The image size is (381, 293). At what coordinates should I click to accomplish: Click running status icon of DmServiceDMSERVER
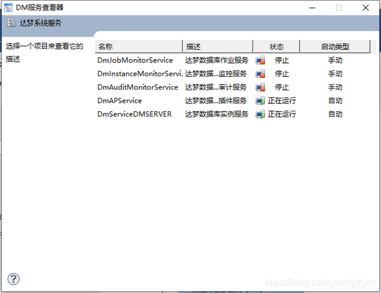(260, 114)
